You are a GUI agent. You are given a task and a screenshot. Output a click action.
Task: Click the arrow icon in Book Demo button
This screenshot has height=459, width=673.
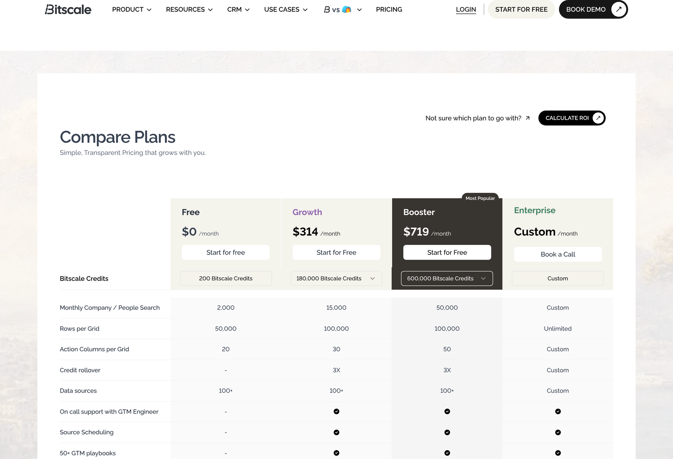tap(618, 9)
